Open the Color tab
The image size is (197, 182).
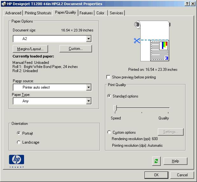point(100,13)
